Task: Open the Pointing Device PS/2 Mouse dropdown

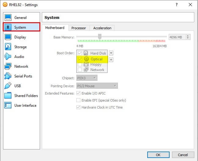Action: [x=97, y=86]
